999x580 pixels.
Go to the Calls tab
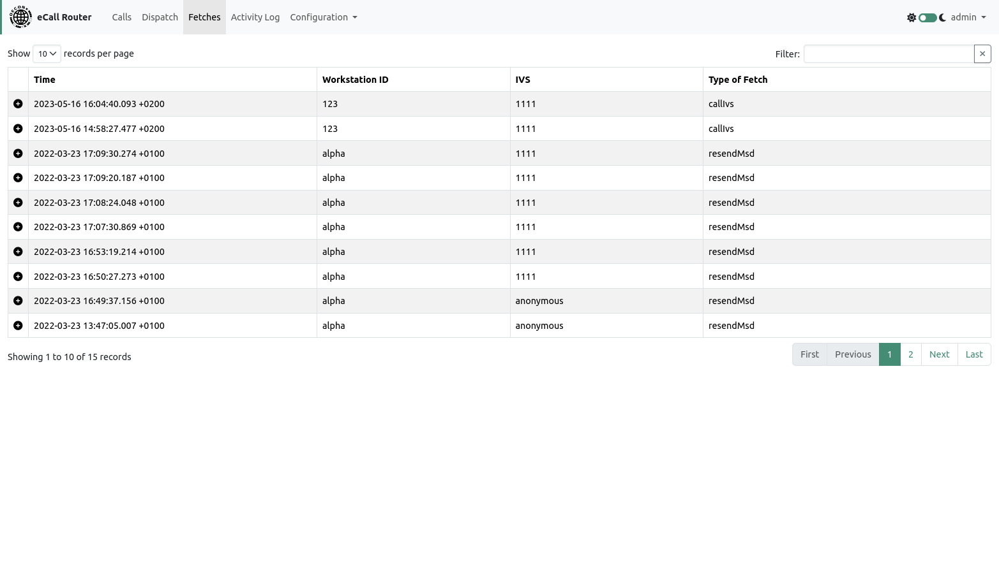click(121, 17)
